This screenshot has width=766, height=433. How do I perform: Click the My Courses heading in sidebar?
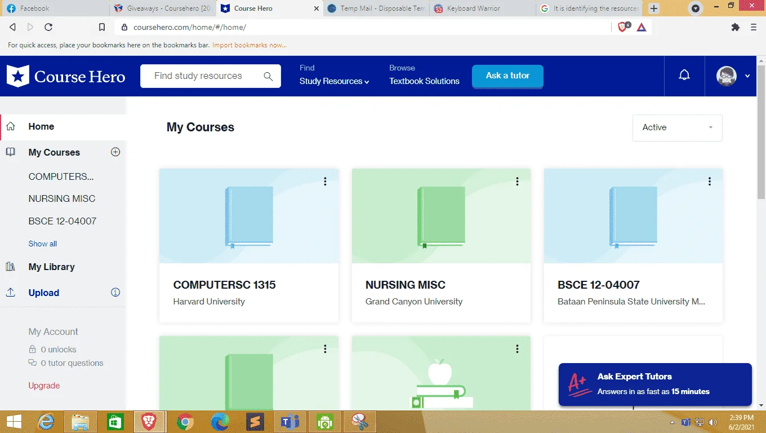tap(54, 152)
